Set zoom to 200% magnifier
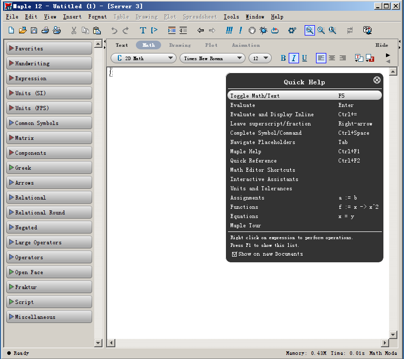This screenshot has width=404, height=359. (332, 30)
